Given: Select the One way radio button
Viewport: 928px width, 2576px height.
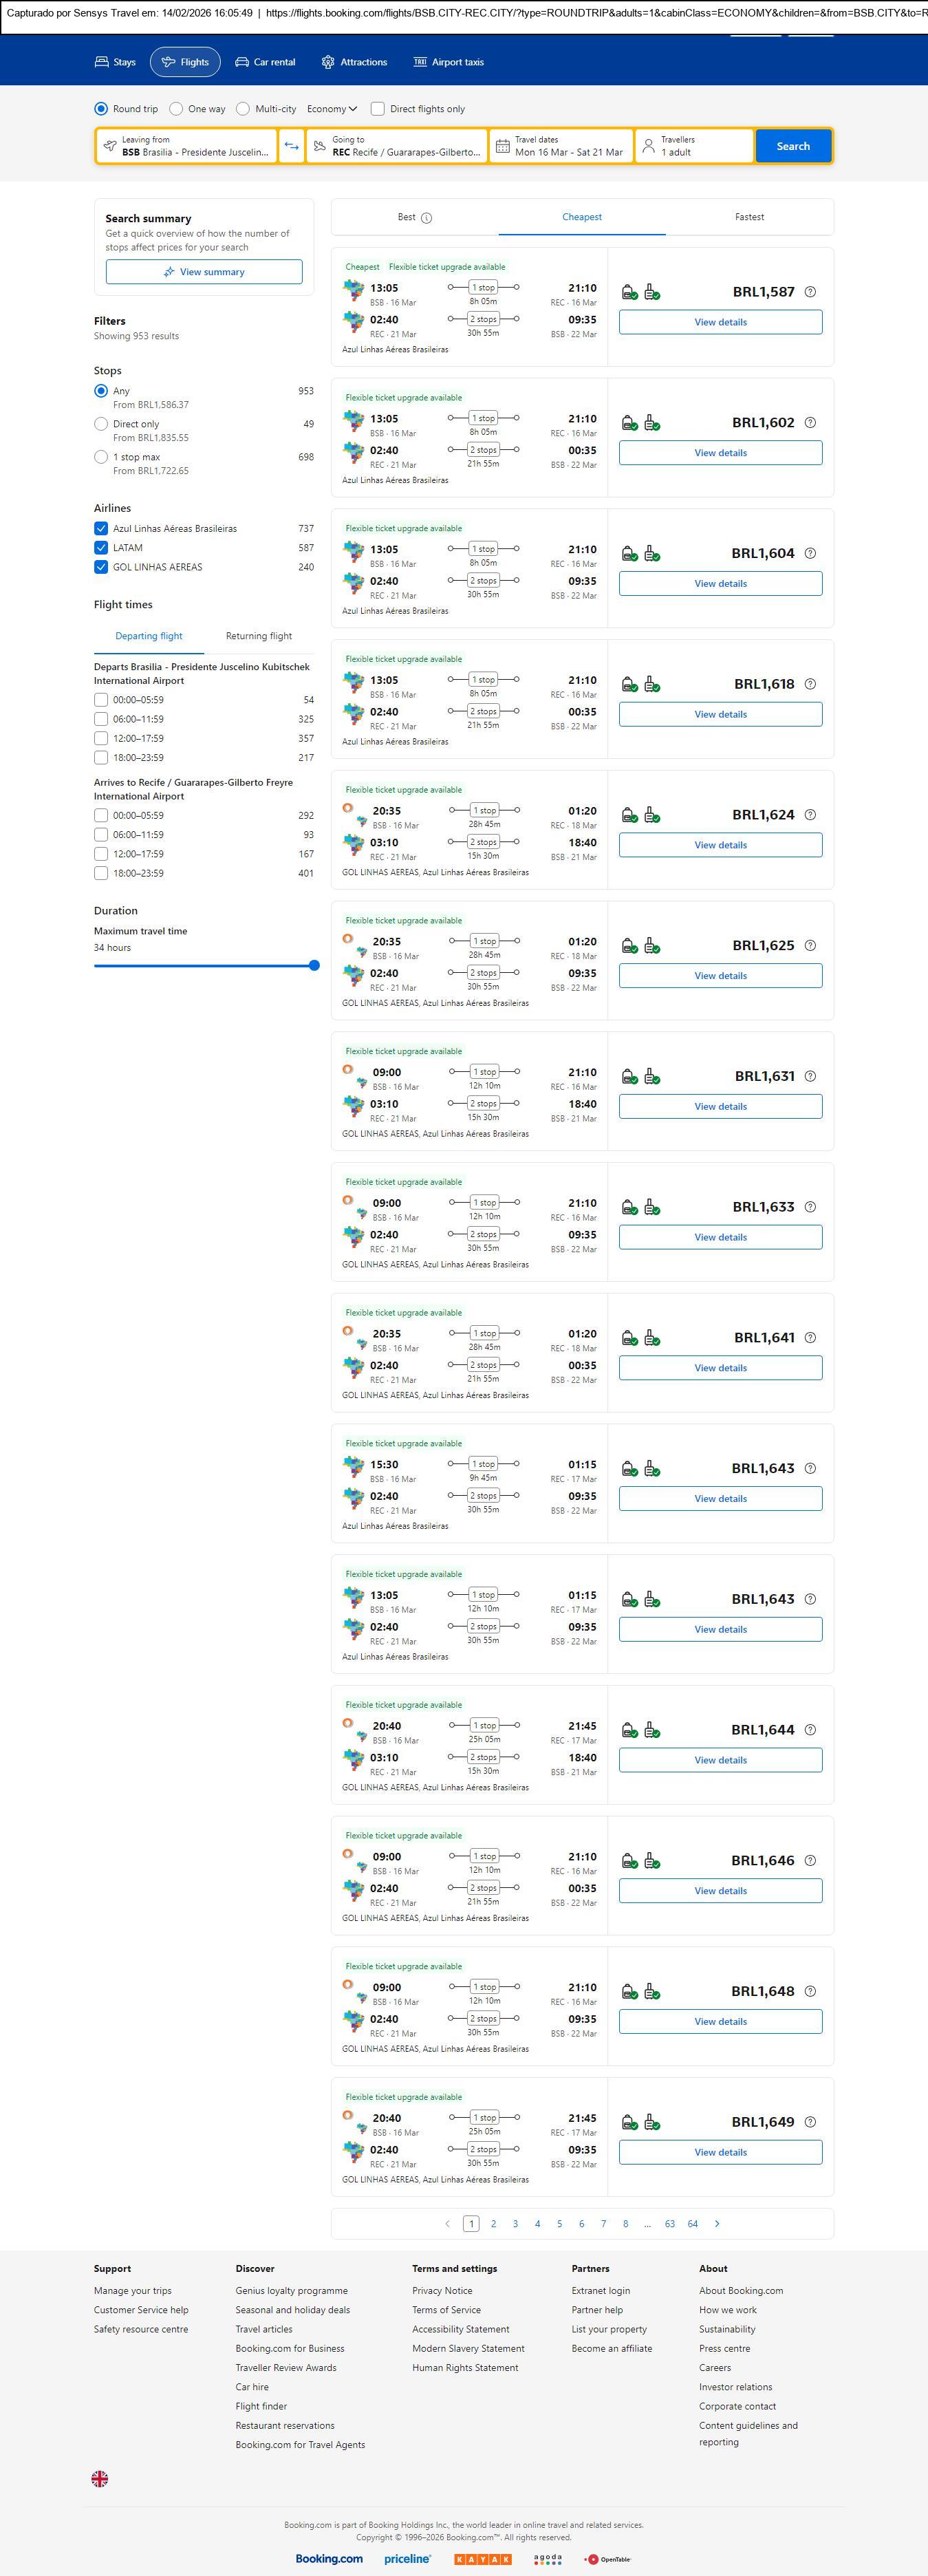Looking at the screenshot, I should pyautogui.click(x=177, y=109).
